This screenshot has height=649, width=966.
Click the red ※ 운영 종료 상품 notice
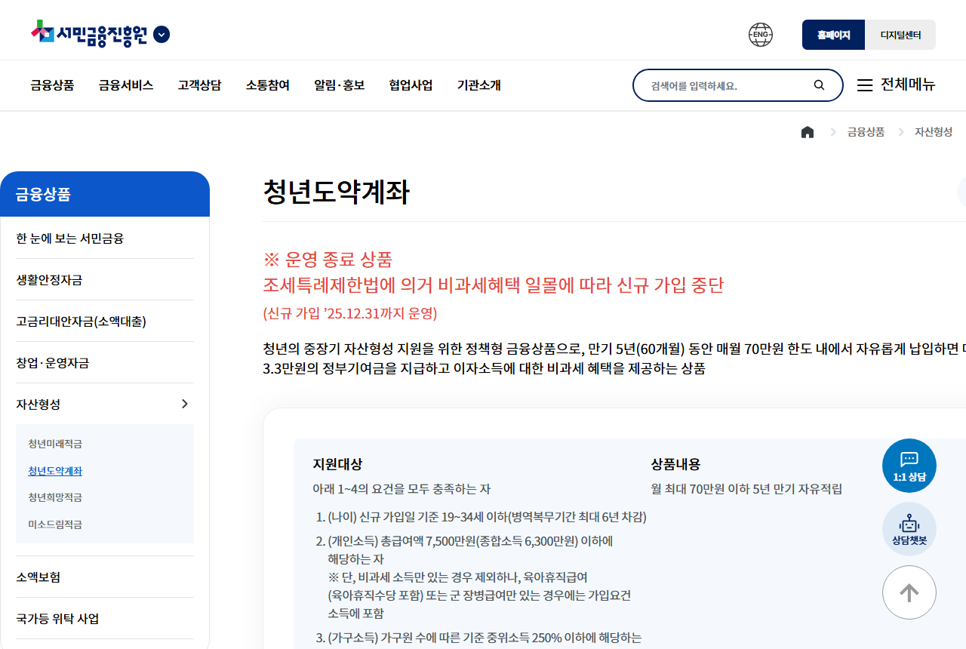click(x=328, y=260)
